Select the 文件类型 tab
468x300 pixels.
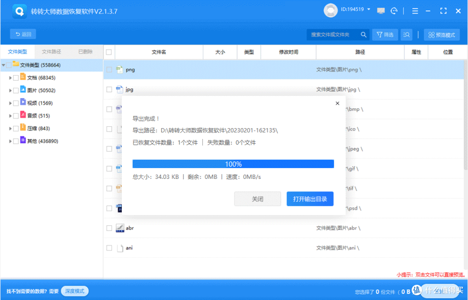(x=17, y=51)
